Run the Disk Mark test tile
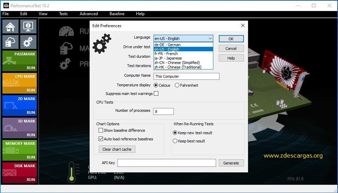 pyautogui.click(x=19, y=173)
